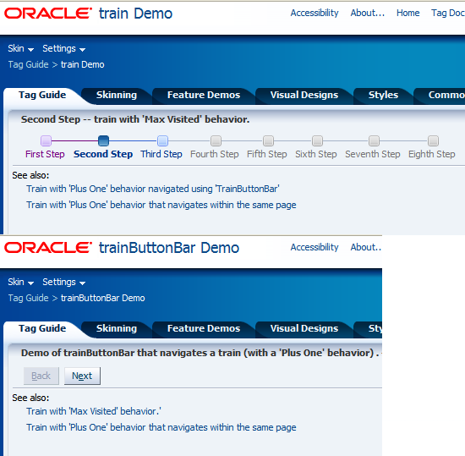465x456 pixels.
Task: Click the Fourth Step train stop icon
Action: (216, 140)
